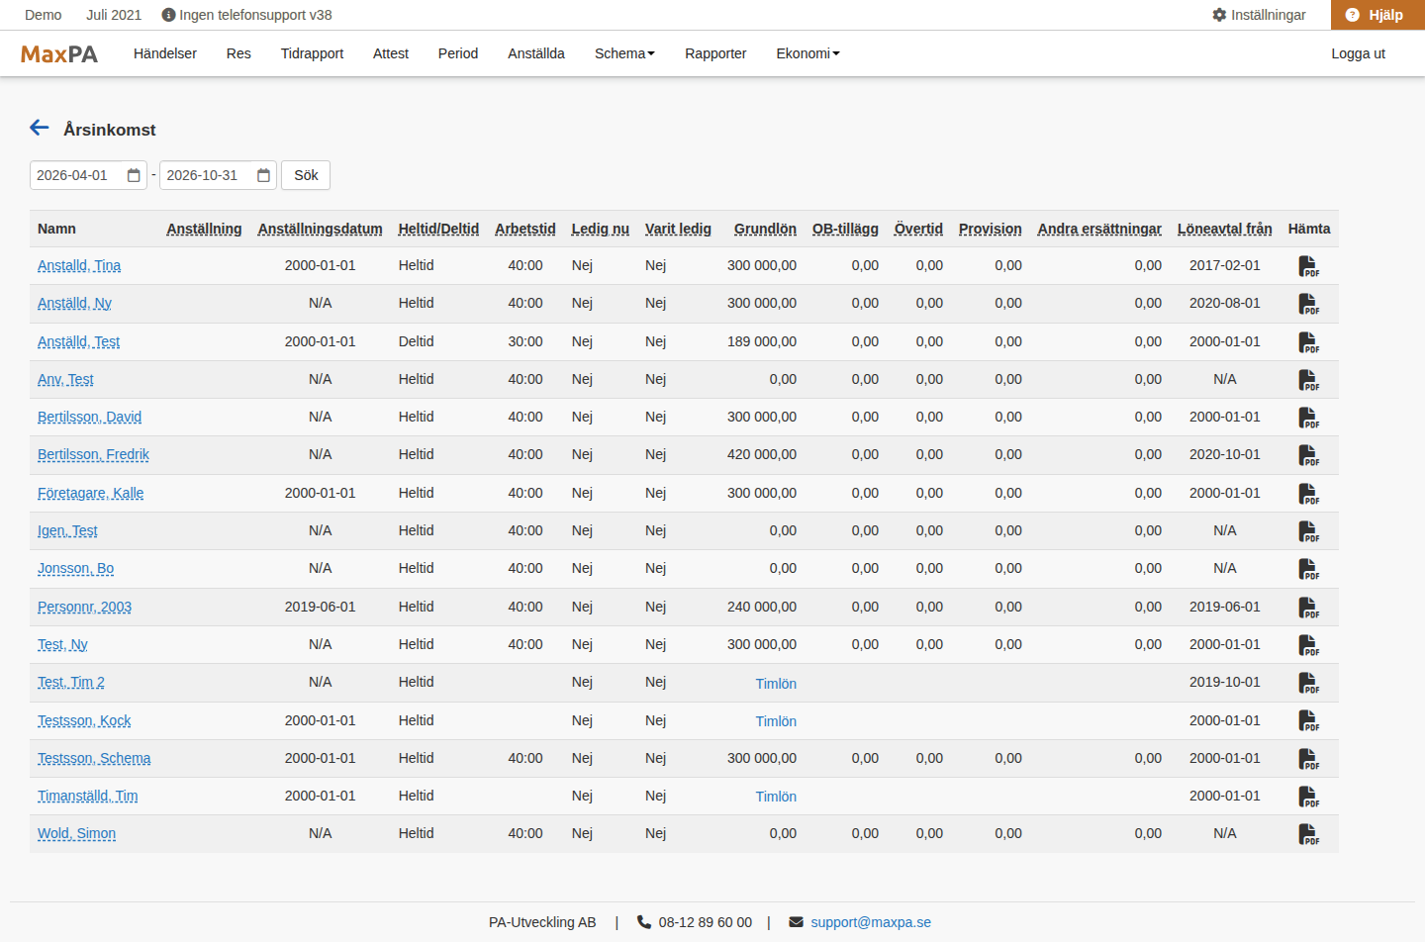Download the PDF for Anstalld, Tina
The width and height of the screenshot is (1425, 942).
point(1308,266)
